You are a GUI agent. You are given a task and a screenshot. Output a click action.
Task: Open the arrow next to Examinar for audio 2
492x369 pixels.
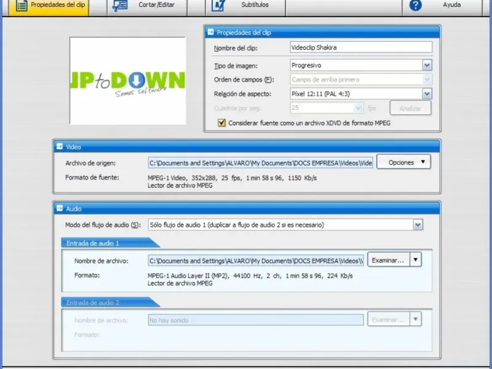[x=416, y=319]
